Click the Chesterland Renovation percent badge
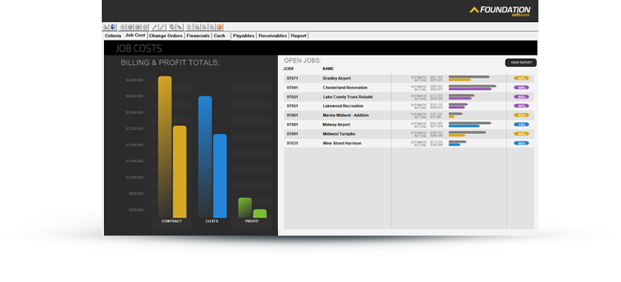 point(521,88)
